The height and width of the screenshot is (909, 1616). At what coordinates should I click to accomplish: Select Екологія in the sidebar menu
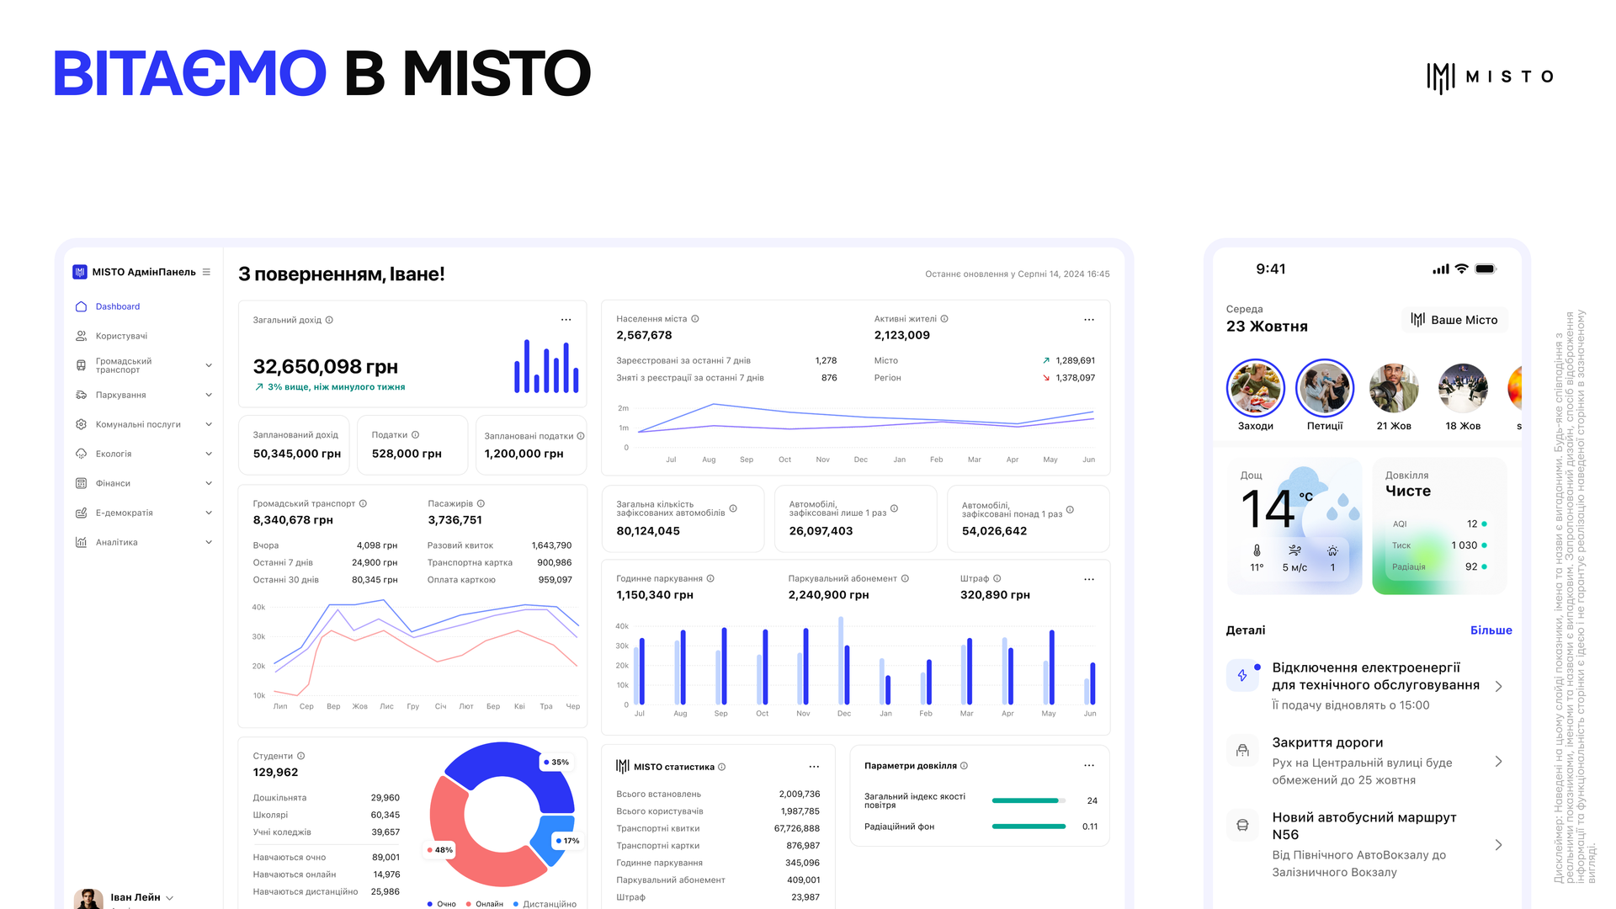(x=114, y=454)
